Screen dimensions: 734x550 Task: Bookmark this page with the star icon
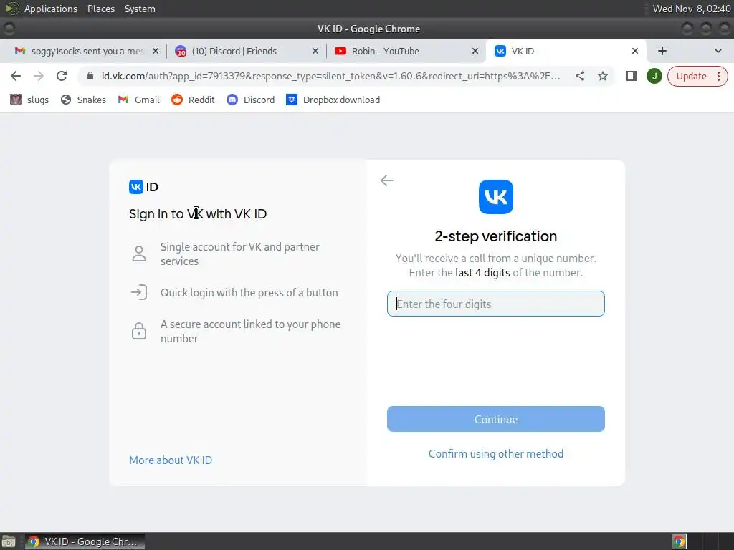[602, 76]
